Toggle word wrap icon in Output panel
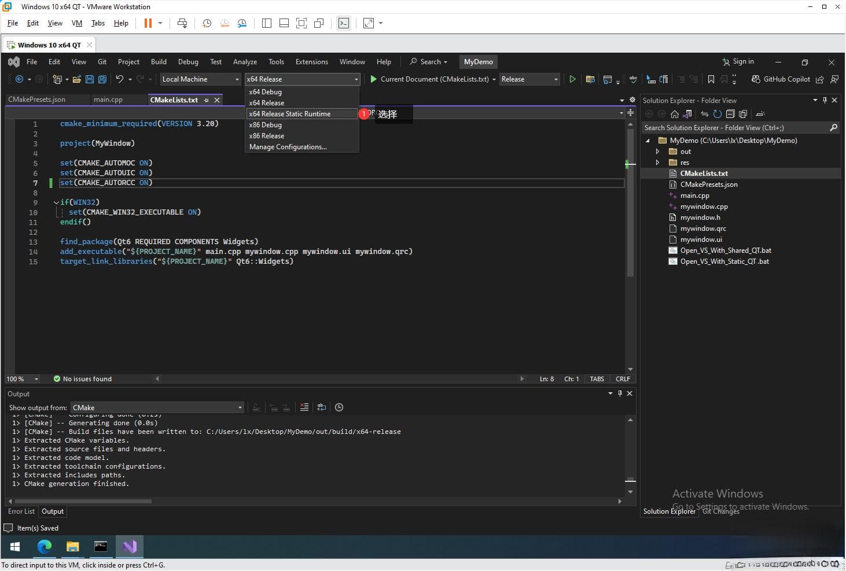This screenshot has width=846, height=571. (x=322, y=407)
